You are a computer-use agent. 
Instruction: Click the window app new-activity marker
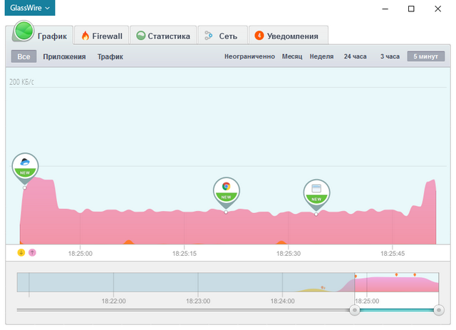pyautogui.click(x=316, y=192)
